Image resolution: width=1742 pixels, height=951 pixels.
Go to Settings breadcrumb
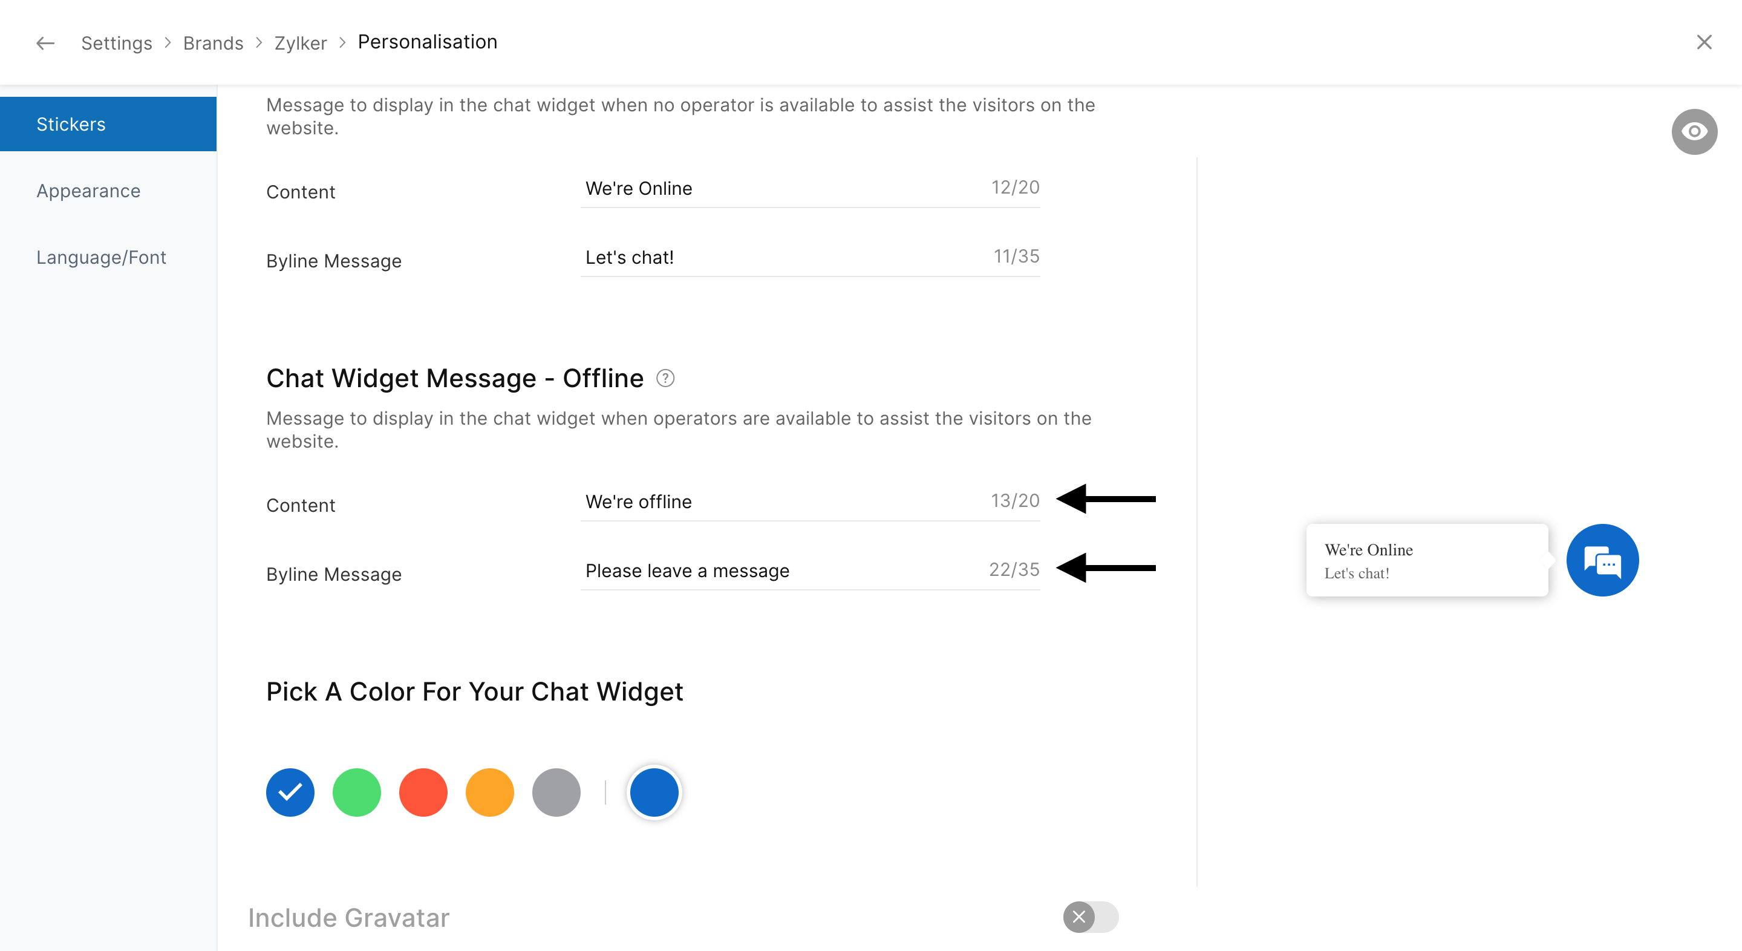pos(116,44)
